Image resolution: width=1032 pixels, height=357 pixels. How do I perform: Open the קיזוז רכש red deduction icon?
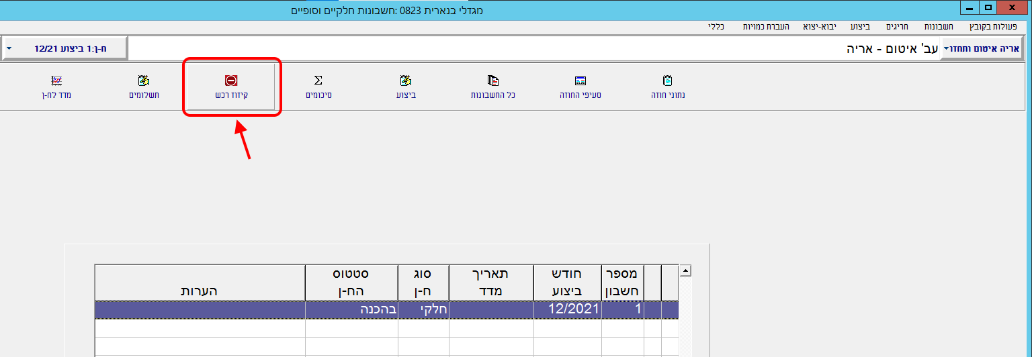pos(231,81)
